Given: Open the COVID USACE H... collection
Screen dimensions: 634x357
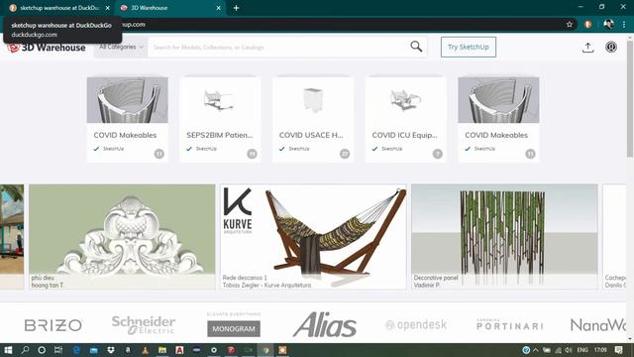Looking at the screenshot, I should tap(313, 119).
